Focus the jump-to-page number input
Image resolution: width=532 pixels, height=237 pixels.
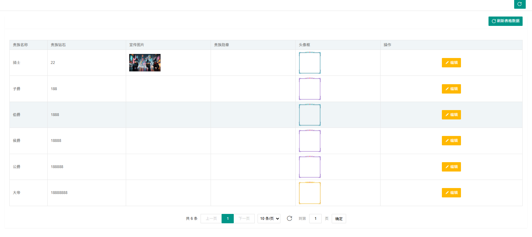[315, 219]
